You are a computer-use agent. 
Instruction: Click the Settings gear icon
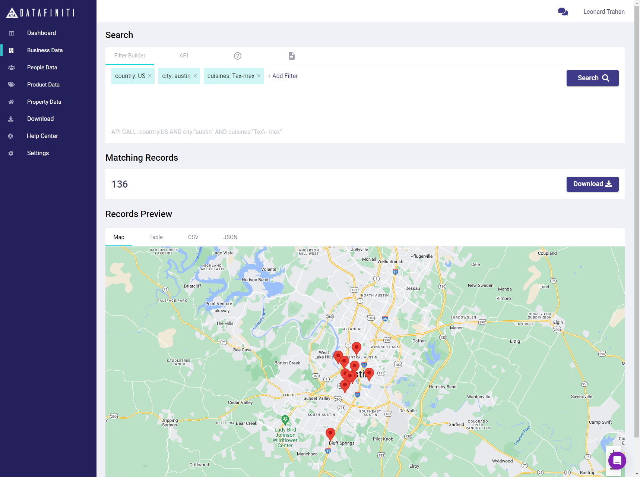click(11, 153)
